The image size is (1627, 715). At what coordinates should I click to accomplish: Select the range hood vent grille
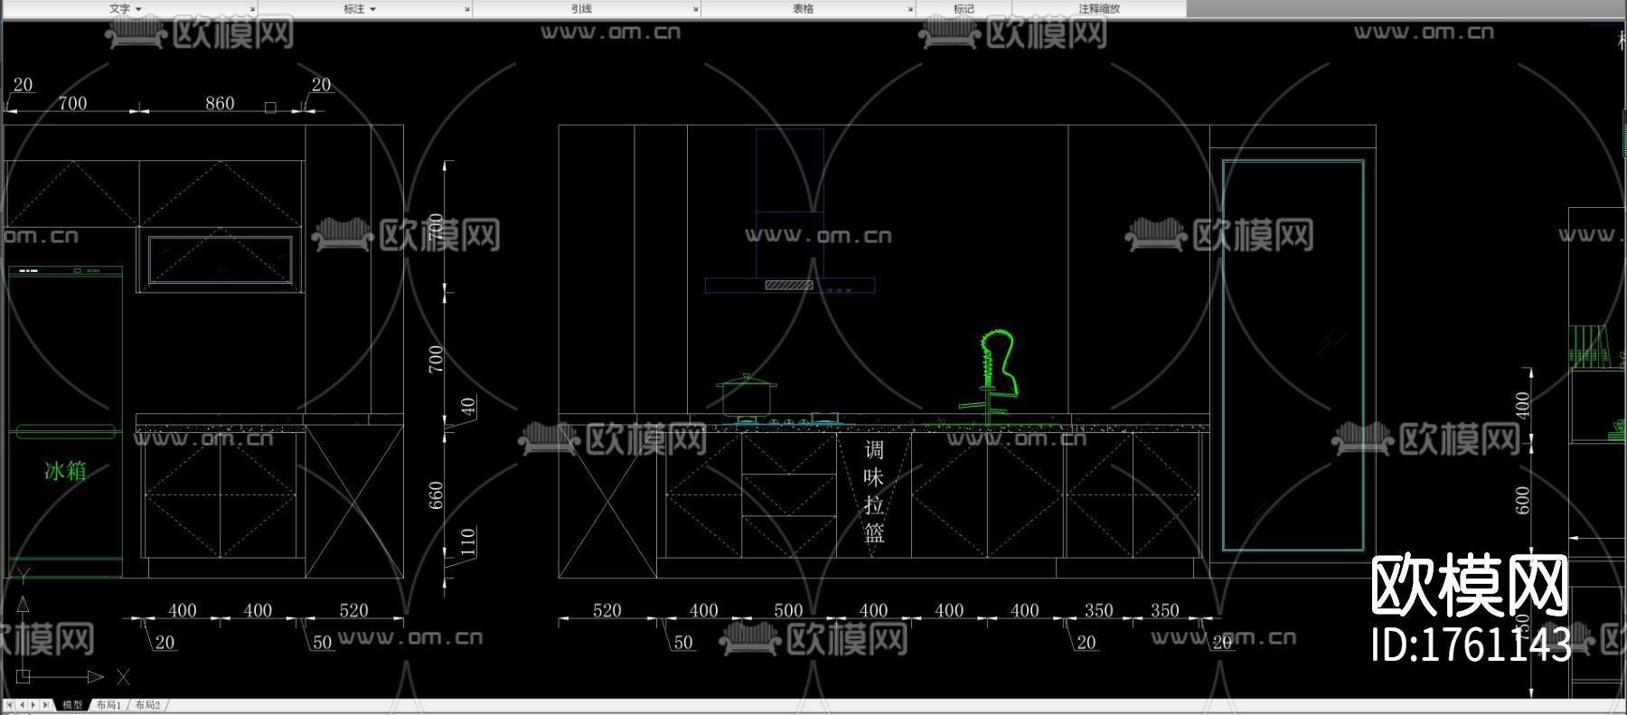tap(789, 285)
